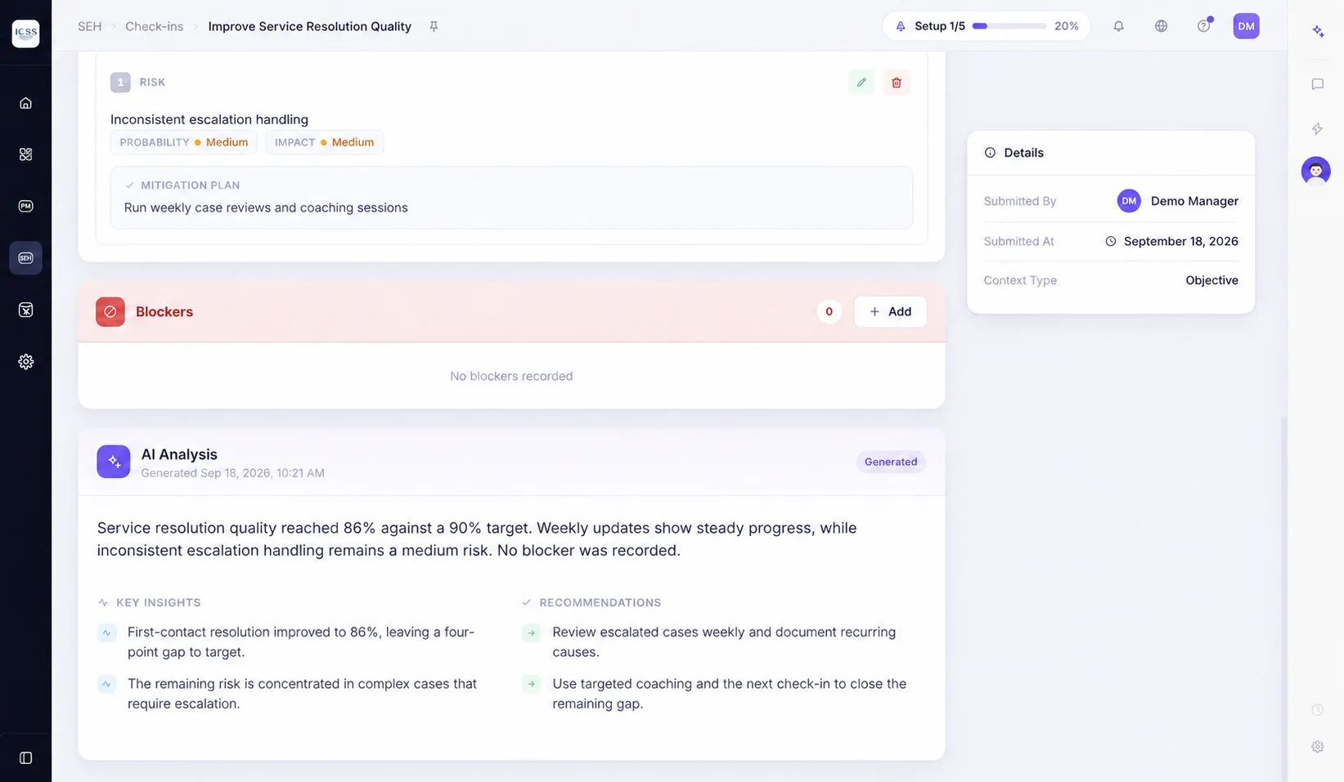Open DM user avatar menu
1344x782 pixels.
click(1246, 26)
